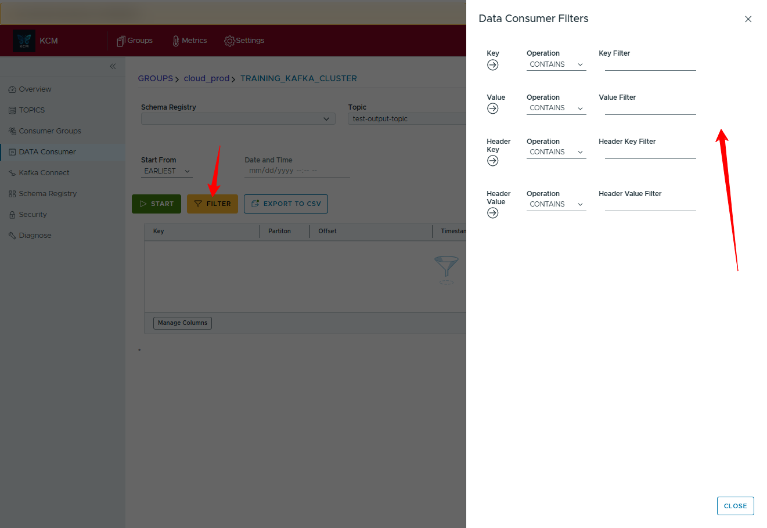The image size is (767, 528).
Task: Collapse the sidebar with the double chevron
Action: [x=113, y=66]
